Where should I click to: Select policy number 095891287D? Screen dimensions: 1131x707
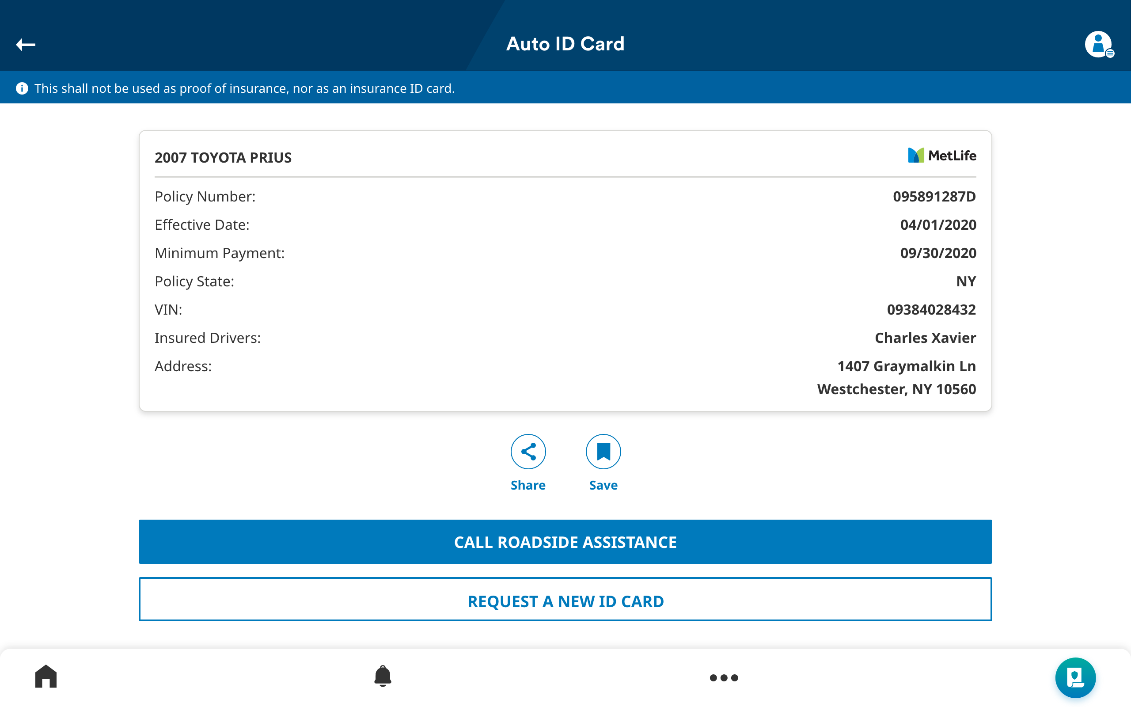[934, 196]
